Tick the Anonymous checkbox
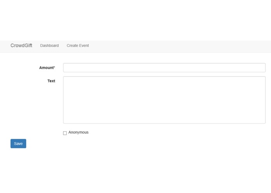The image size is (271, 193). point(65,133)
